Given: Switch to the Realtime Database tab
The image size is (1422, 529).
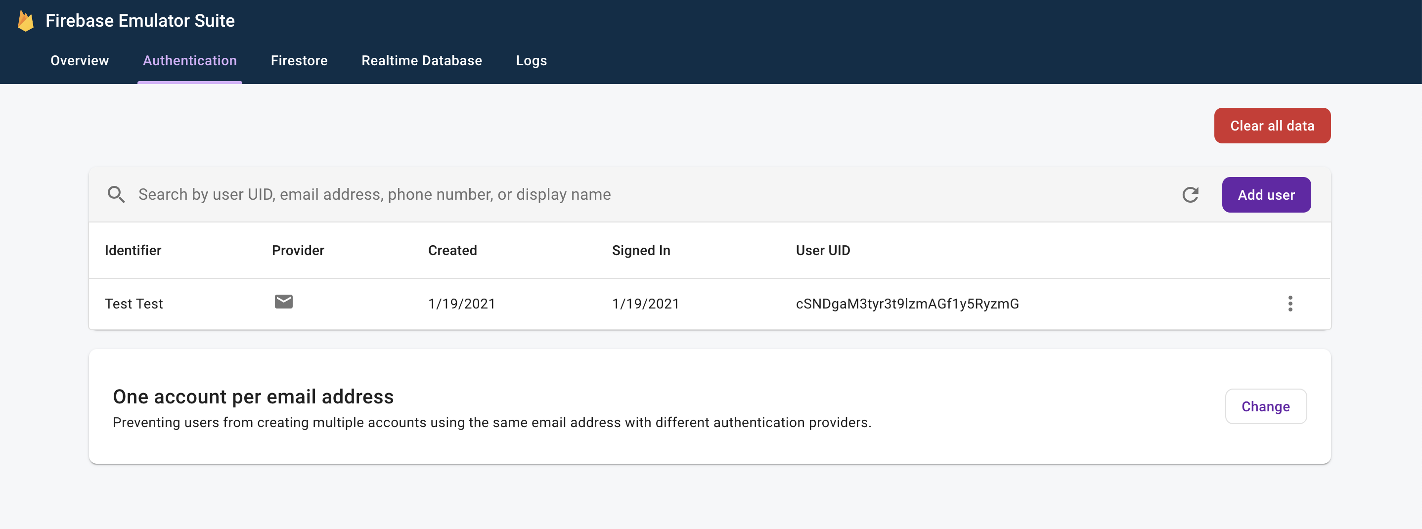Looking at the screenshot, I should point(421,61).
